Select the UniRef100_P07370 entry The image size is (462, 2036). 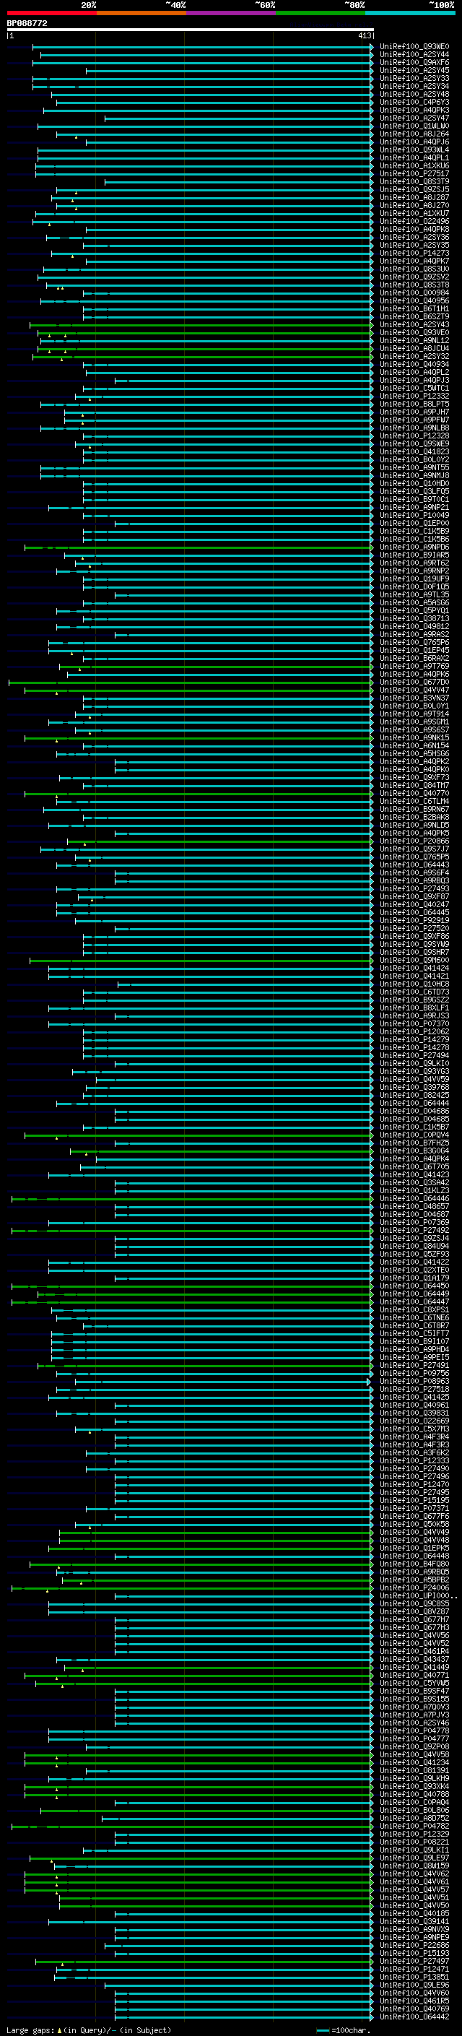(x=414, y=1023)
